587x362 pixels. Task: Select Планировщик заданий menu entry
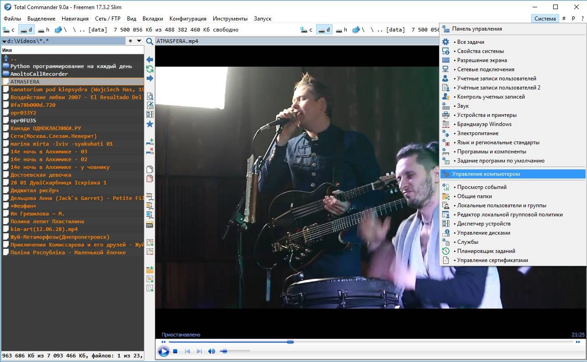tap(513, 251)
